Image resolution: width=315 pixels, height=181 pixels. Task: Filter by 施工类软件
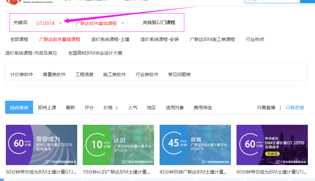tap(115, 74)
